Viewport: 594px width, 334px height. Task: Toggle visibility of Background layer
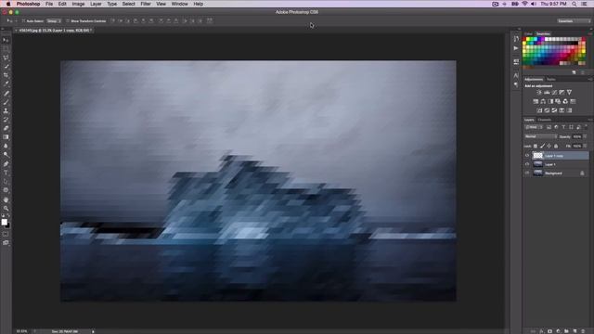[527, 173]
